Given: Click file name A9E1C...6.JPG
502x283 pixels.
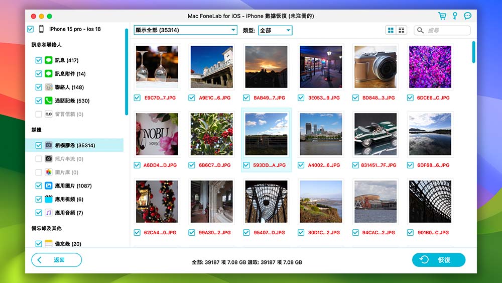Looking at the screenshot, I should point(215,98).
